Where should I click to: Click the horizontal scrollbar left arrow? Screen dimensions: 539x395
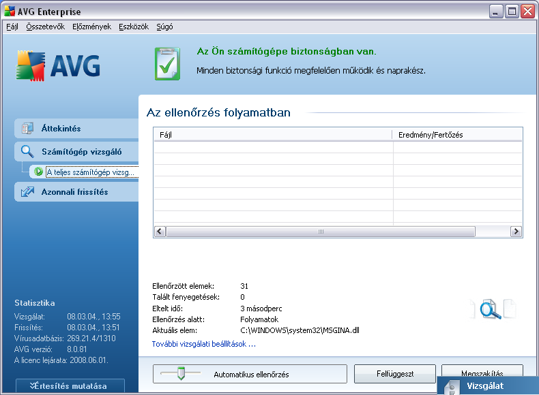tap(160, 232)
